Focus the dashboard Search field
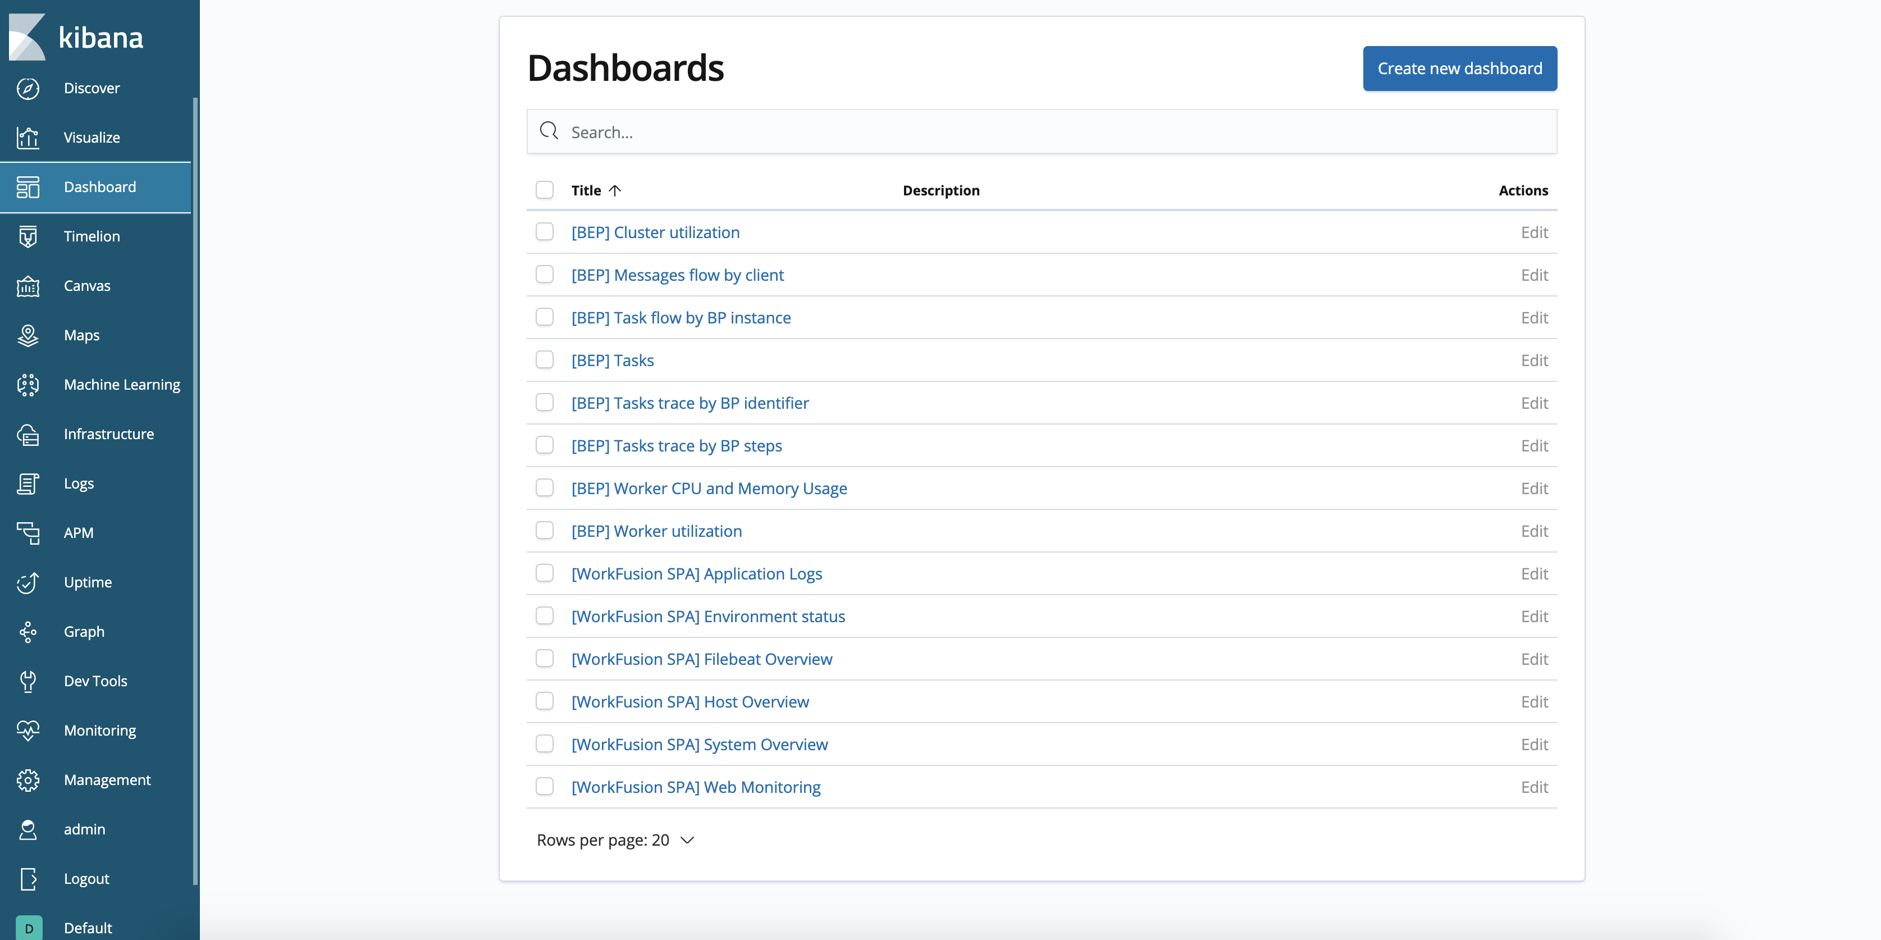Screen dimensions: 1881x940 pos(1041,131)
